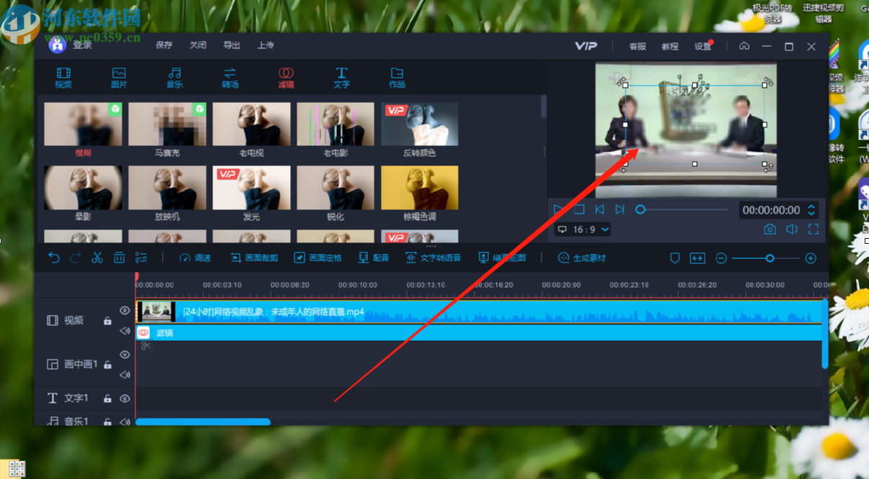Click the 00:00:00:00 timecode field

(x=771, y=210)
